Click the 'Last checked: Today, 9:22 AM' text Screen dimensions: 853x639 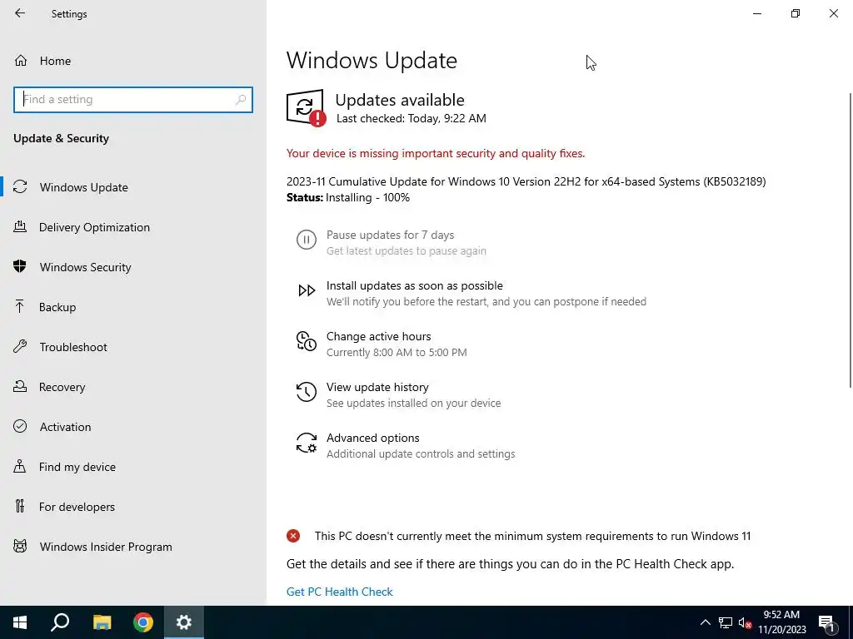[412, 118]
